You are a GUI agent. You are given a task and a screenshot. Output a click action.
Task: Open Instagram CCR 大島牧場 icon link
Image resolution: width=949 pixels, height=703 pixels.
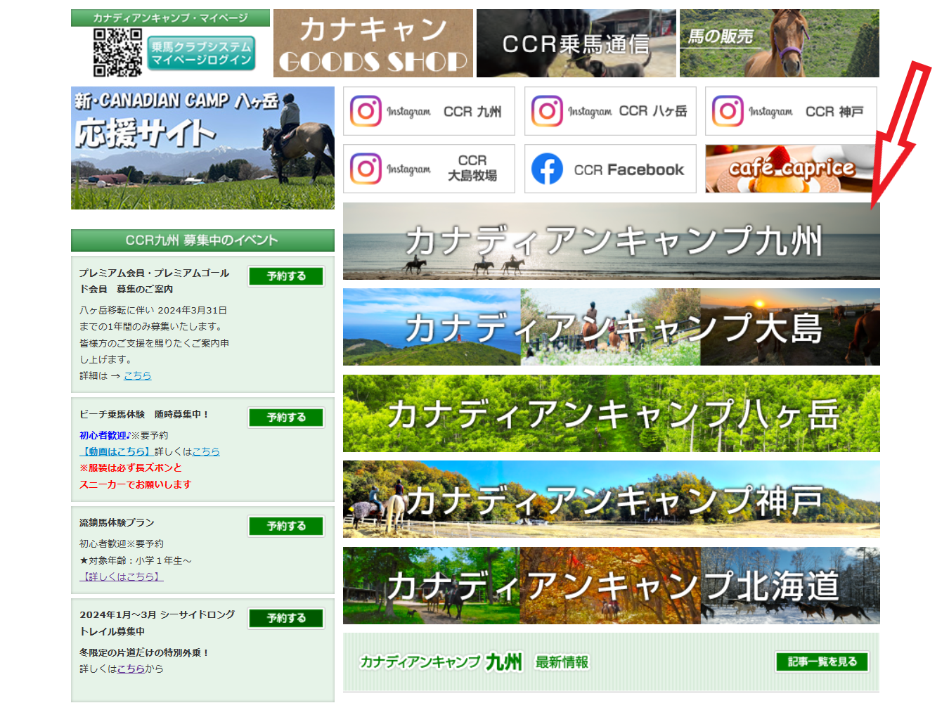(x=429, y=169)
